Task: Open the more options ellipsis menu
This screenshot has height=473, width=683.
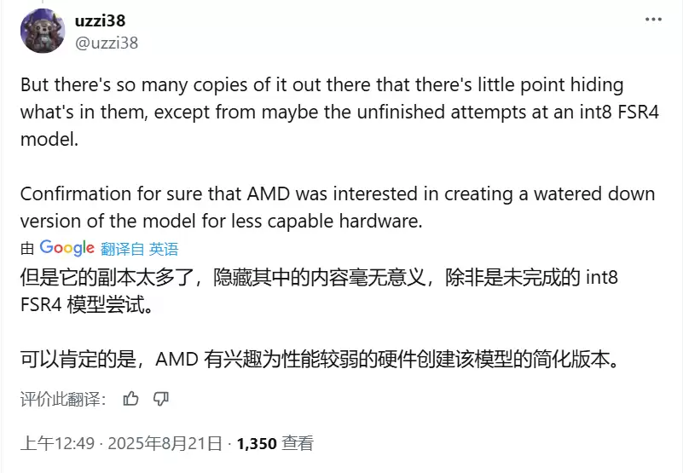Action: (653, 20)
